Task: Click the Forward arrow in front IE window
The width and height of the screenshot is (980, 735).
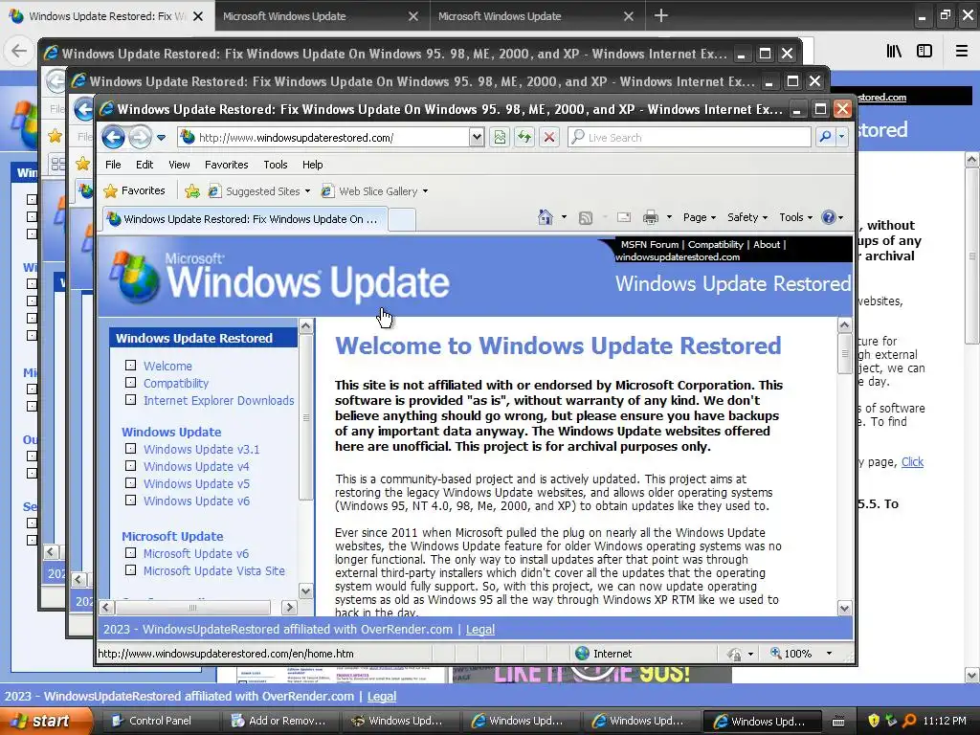Action: pos(140,137)
